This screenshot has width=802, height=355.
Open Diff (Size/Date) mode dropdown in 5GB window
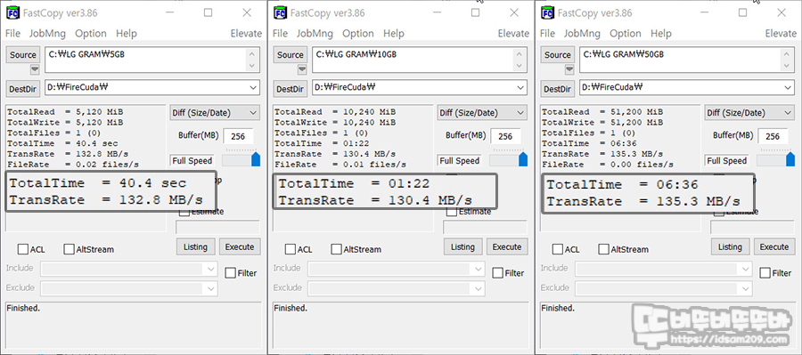[x=215, y=113]
